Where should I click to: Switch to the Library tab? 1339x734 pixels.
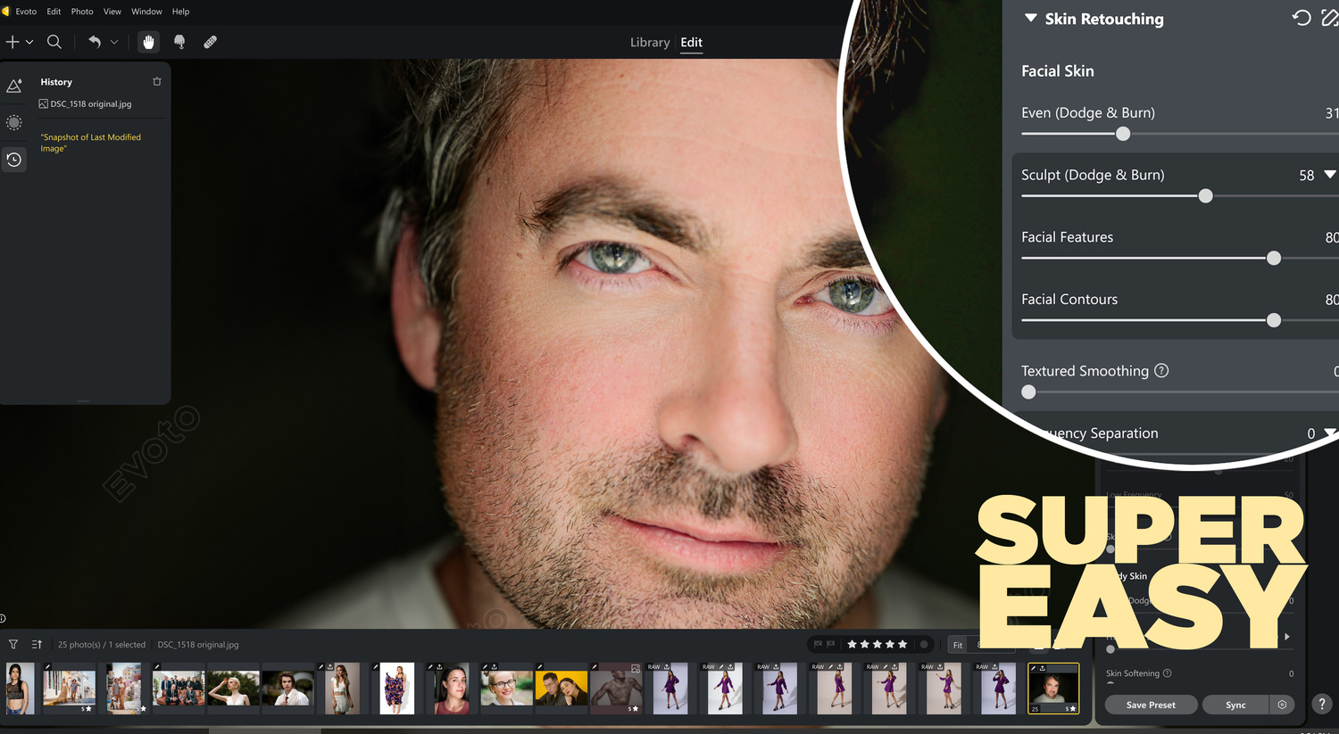pos(649,42)
